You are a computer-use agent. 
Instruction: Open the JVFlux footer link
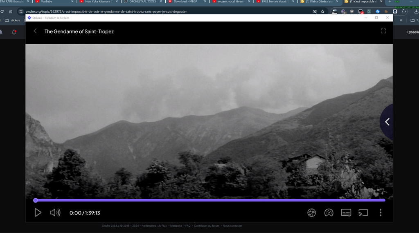(x=162, y=226)
